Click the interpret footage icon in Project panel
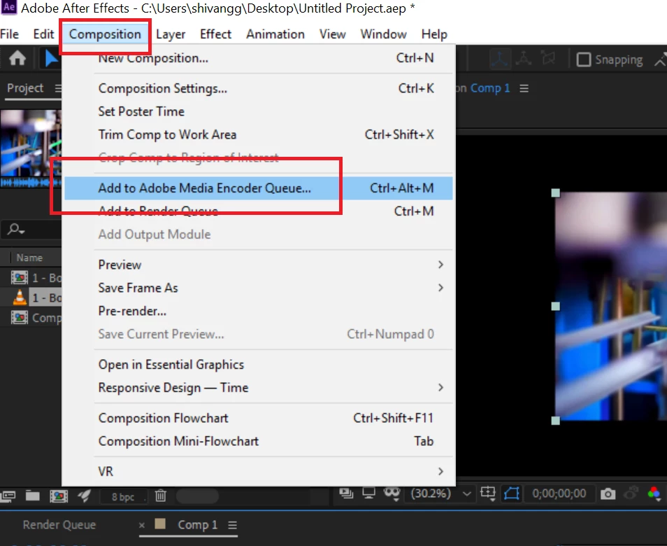This screenshot has height=546, width=667. tap(8, 496)
